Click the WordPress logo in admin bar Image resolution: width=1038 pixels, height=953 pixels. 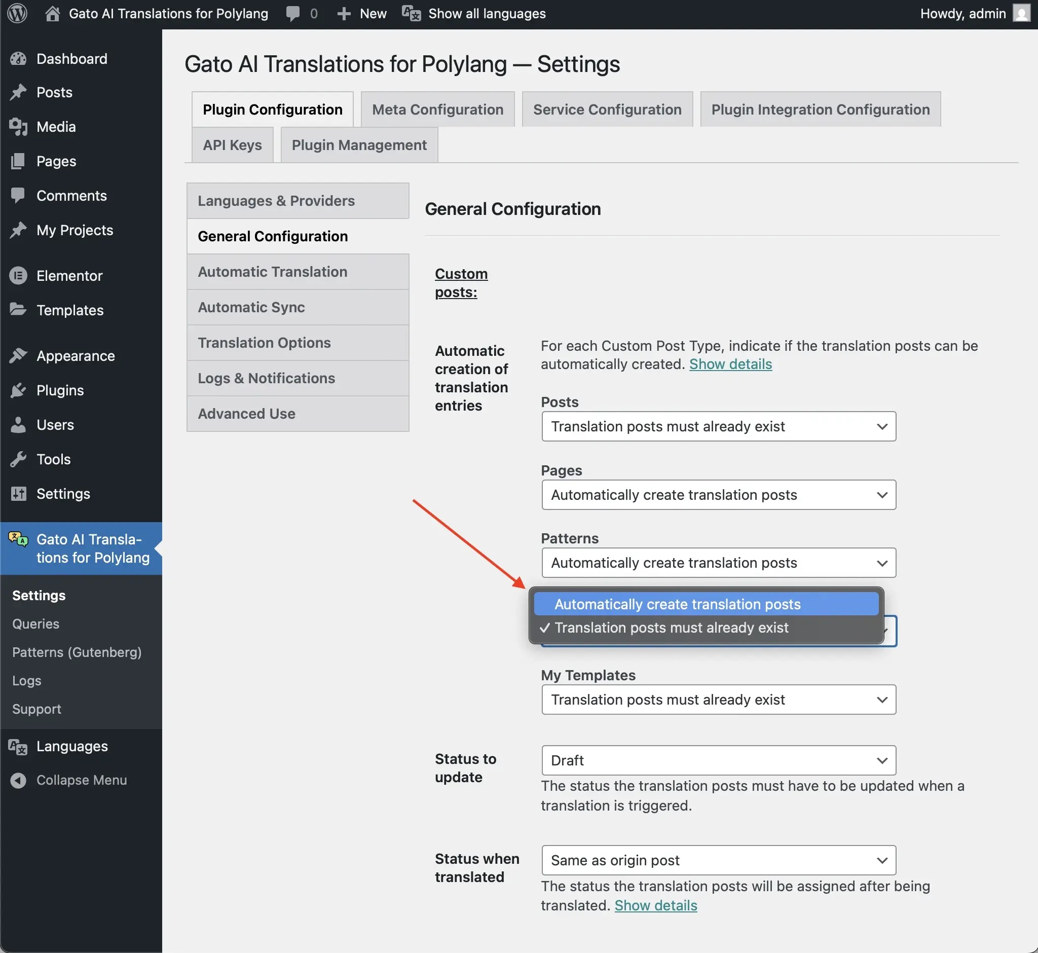tap(17, 13)
